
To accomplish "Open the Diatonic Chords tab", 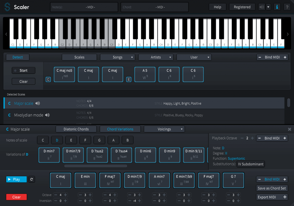I will click(76, 129).
